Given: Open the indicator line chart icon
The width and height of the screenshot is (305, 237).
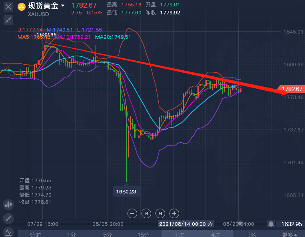Looking at the screenshot, I should tap(8, 232).
